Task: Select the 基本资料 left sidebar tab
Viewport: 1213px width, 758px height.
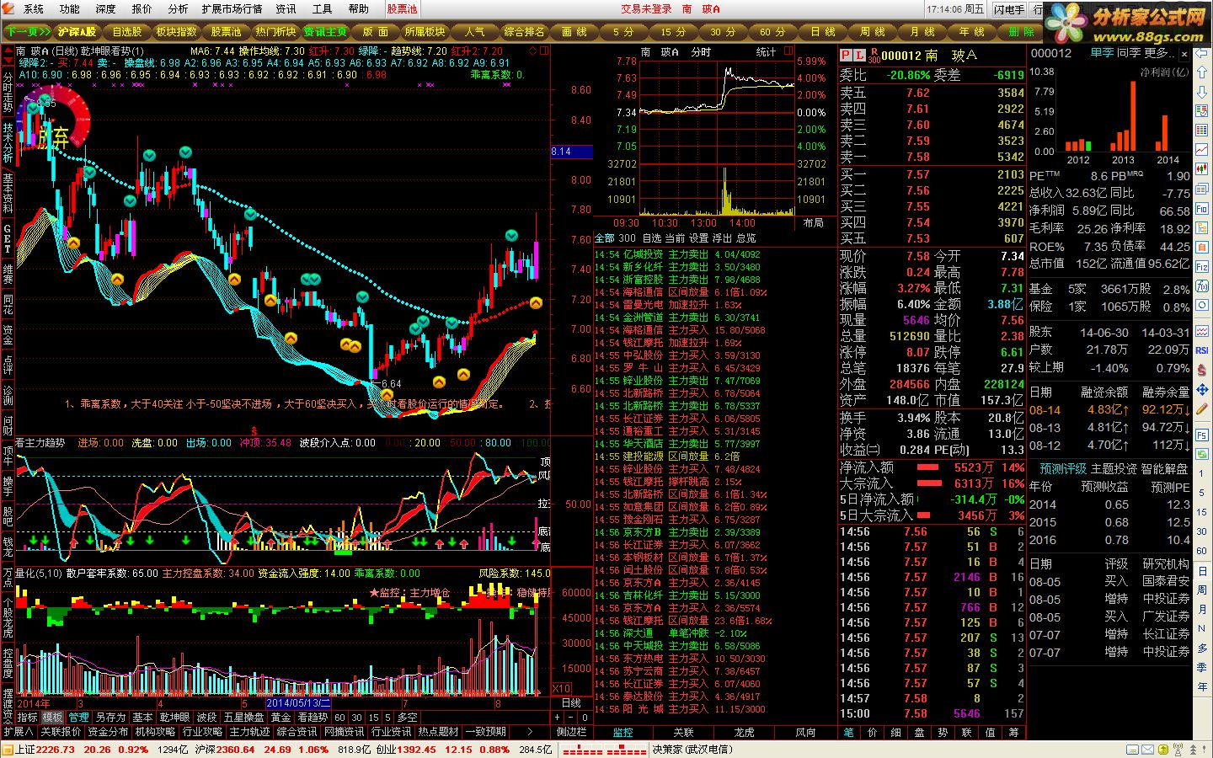Action: (x=8, y=193)
